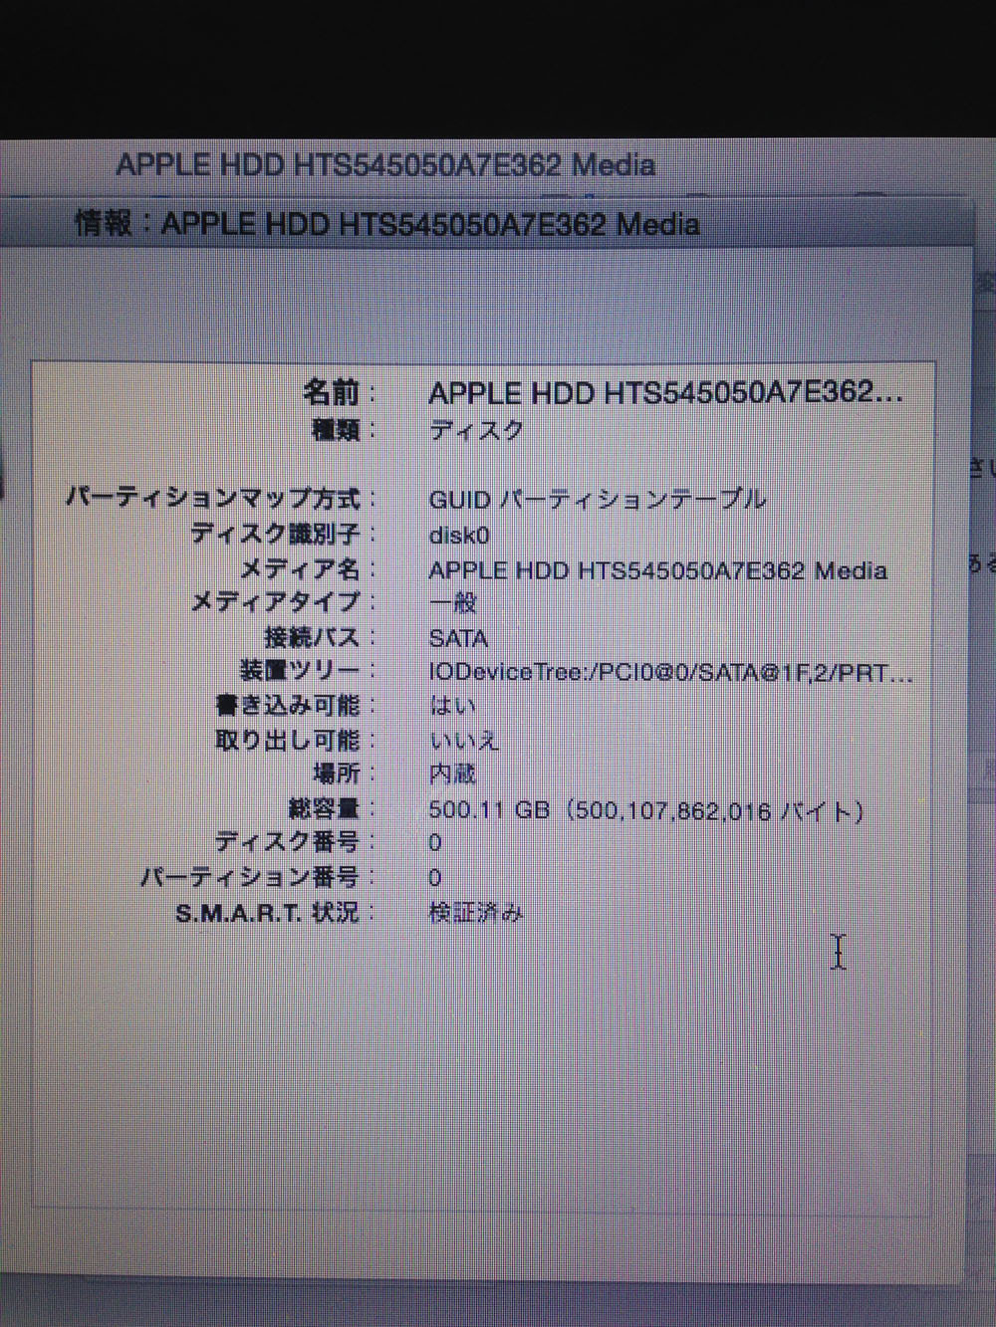This screenshot has height=1327, width=996.
Task: Select the はい writable value
Action: point(453,706)
